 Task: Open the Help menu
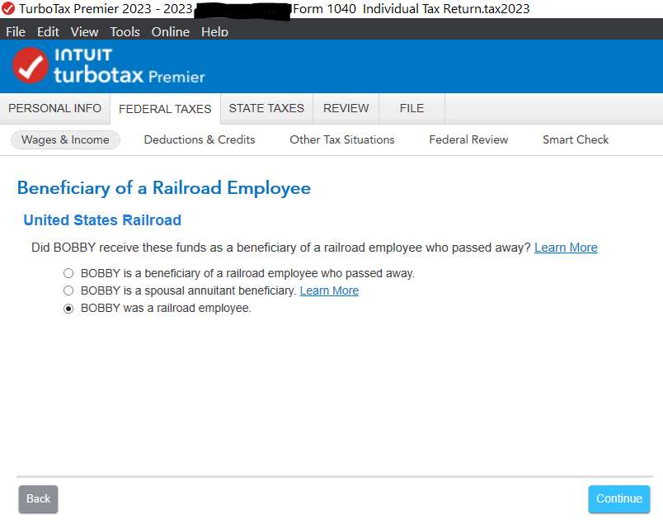click(214, 31)
